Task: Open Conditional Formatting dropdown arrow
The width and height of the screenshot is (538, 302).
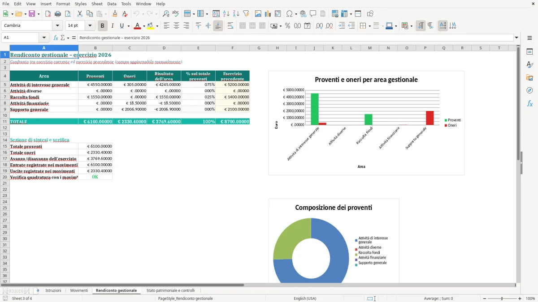Action: click(411, 26)
